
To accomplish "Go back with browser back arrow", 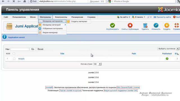I will 3,1.
